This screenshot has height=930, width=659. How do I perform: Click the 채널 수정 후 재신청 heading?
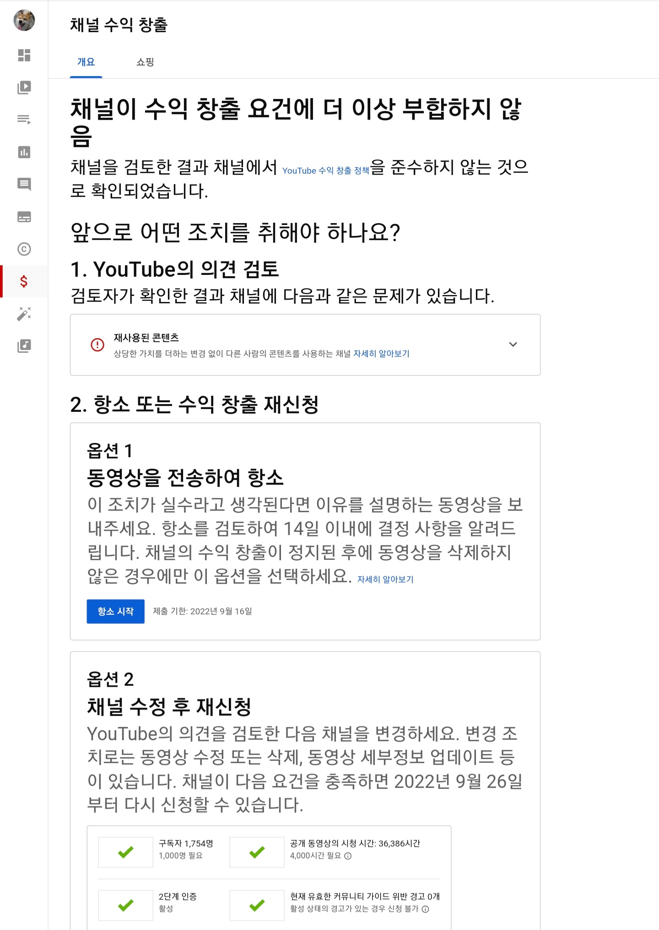[169, 706]
